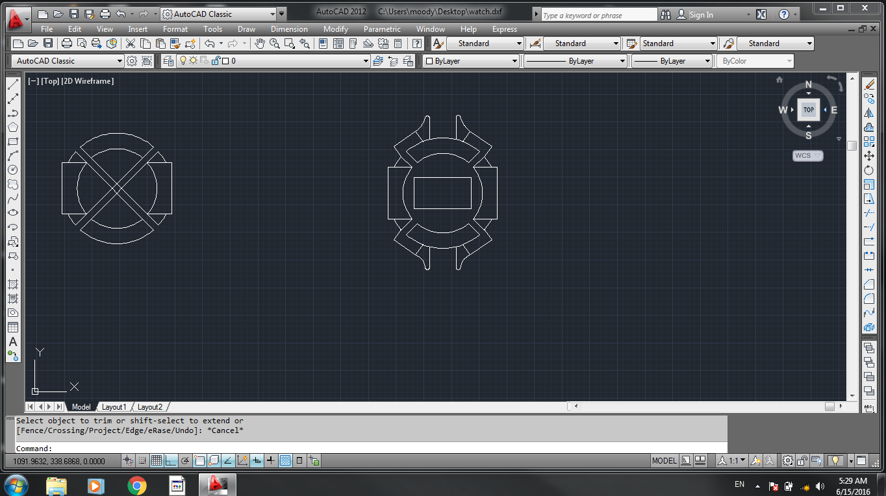The width and height of the screenshot is (886, 496).
Task: Toggle Grid Display in status bar
Action: (157, 461)
